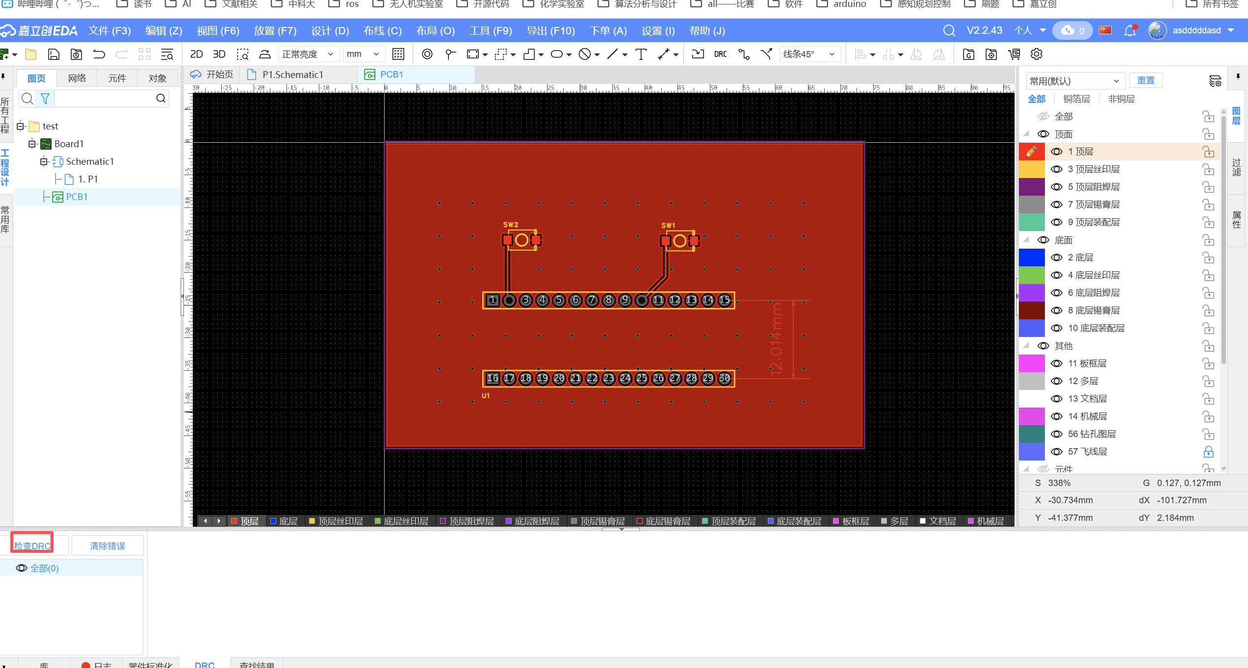Viewport: 1248px width, 668px height.
Task: Toggle visibility of 2 底层 layer
Action: pyautogui.click(x=1057, y=257)
